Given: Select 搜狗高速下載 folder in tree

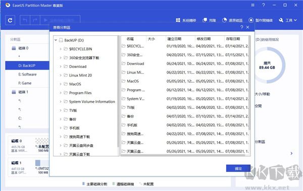Looking at the screenshot, I should [79, 137].
